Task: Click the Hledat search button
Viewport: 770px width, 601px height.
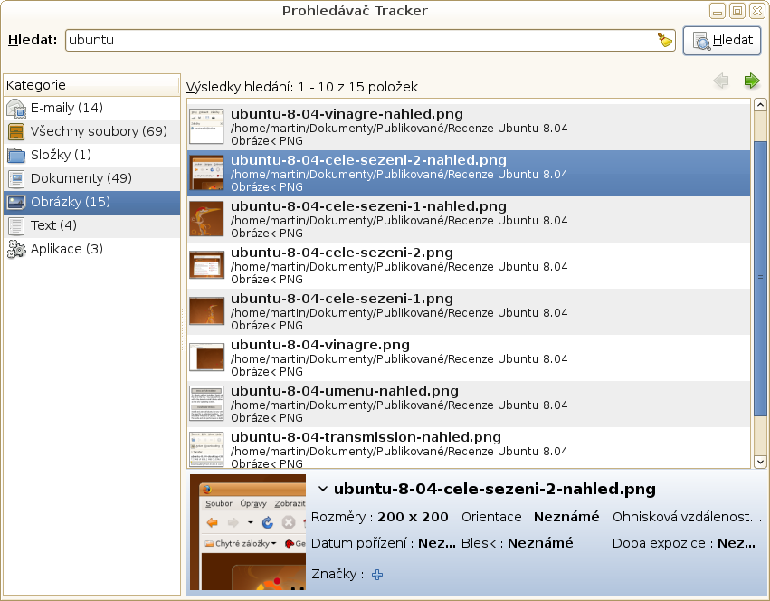Action: [721, 41]
